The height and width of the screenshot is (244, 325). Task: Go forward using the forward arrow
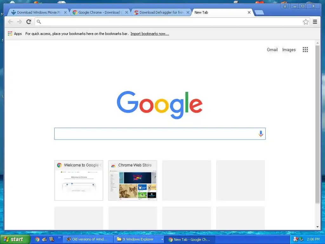19,22
